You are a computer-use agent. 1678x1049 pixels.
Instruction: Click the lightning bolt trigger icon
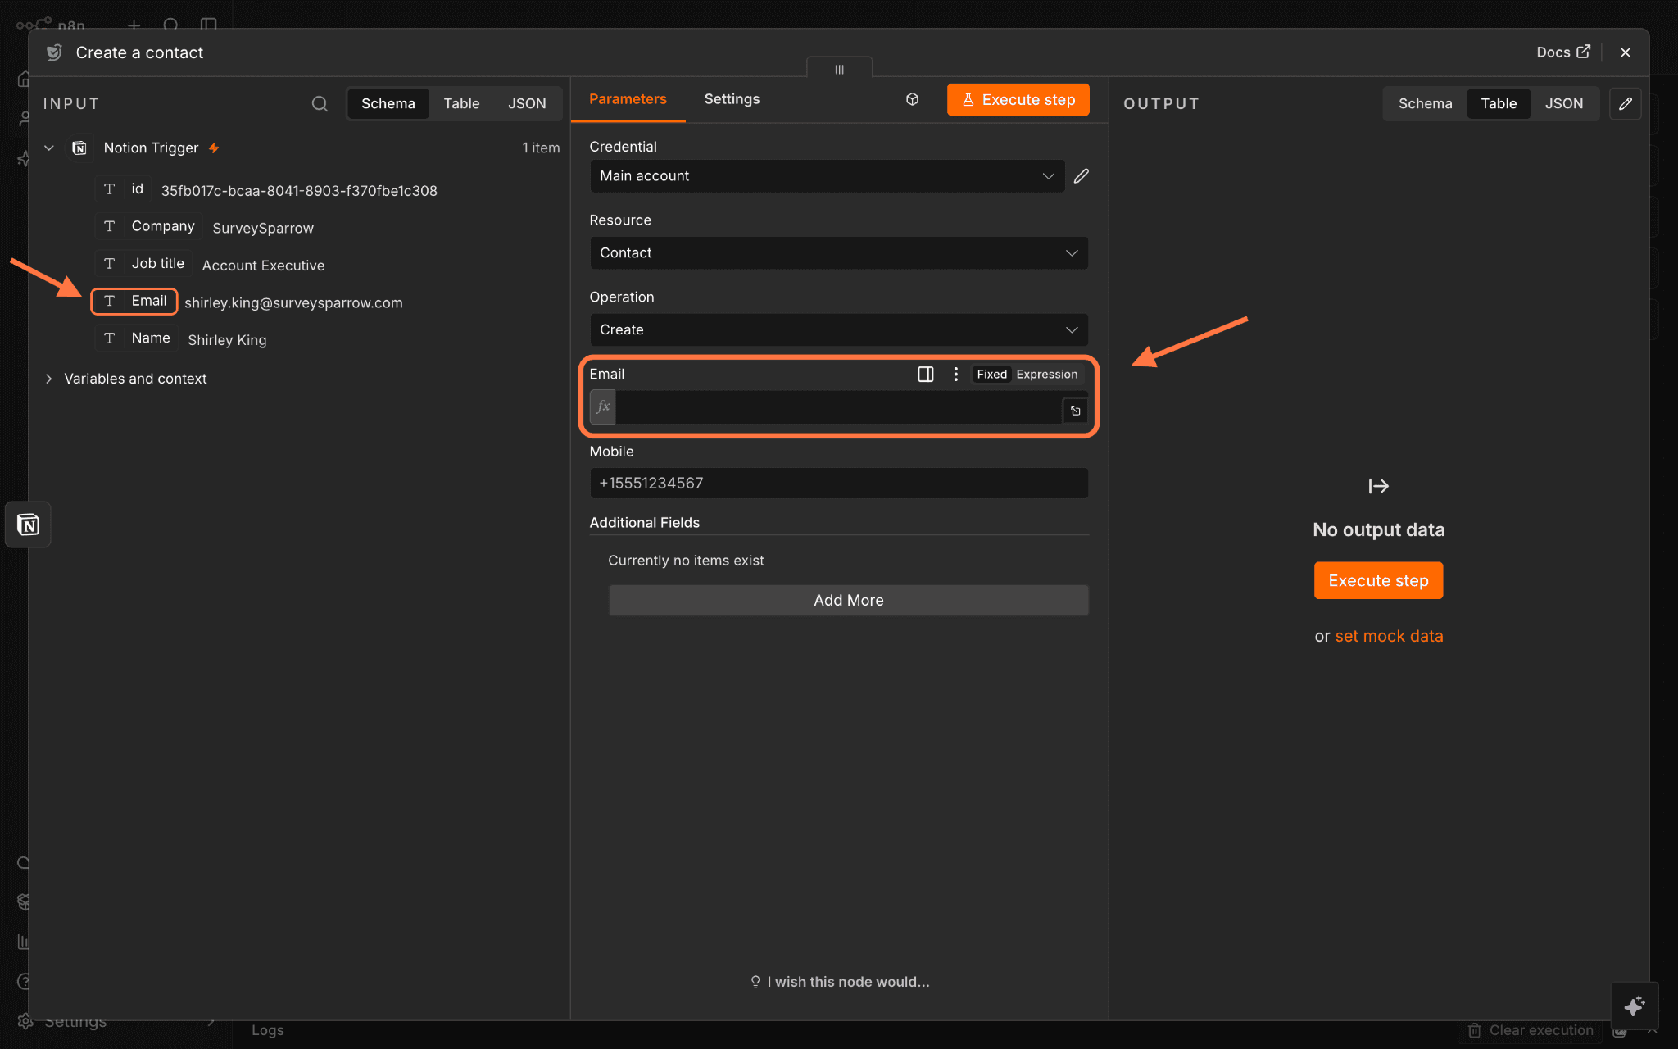point(214,148)
